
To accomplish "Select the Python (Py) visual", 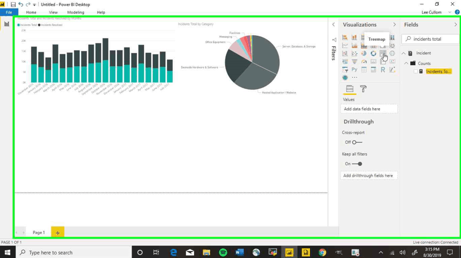I will coord(354,70).
